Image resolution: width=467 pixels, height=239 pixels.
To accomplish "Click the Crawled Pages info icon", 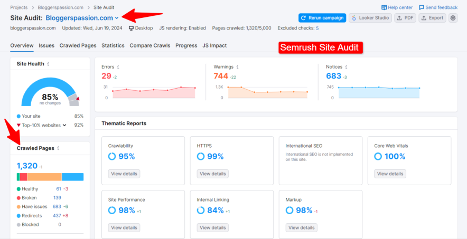I will tap(58, 148).
